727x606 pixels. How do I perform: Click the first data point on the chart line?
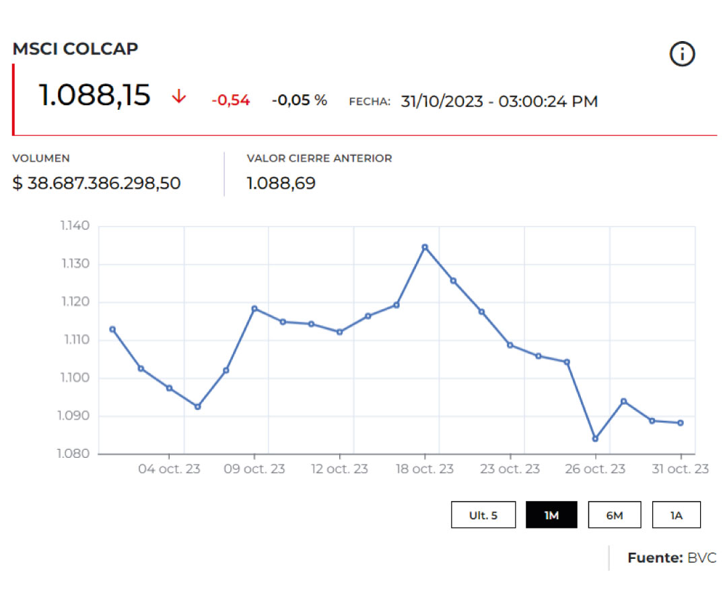click(x=112, y=329)
